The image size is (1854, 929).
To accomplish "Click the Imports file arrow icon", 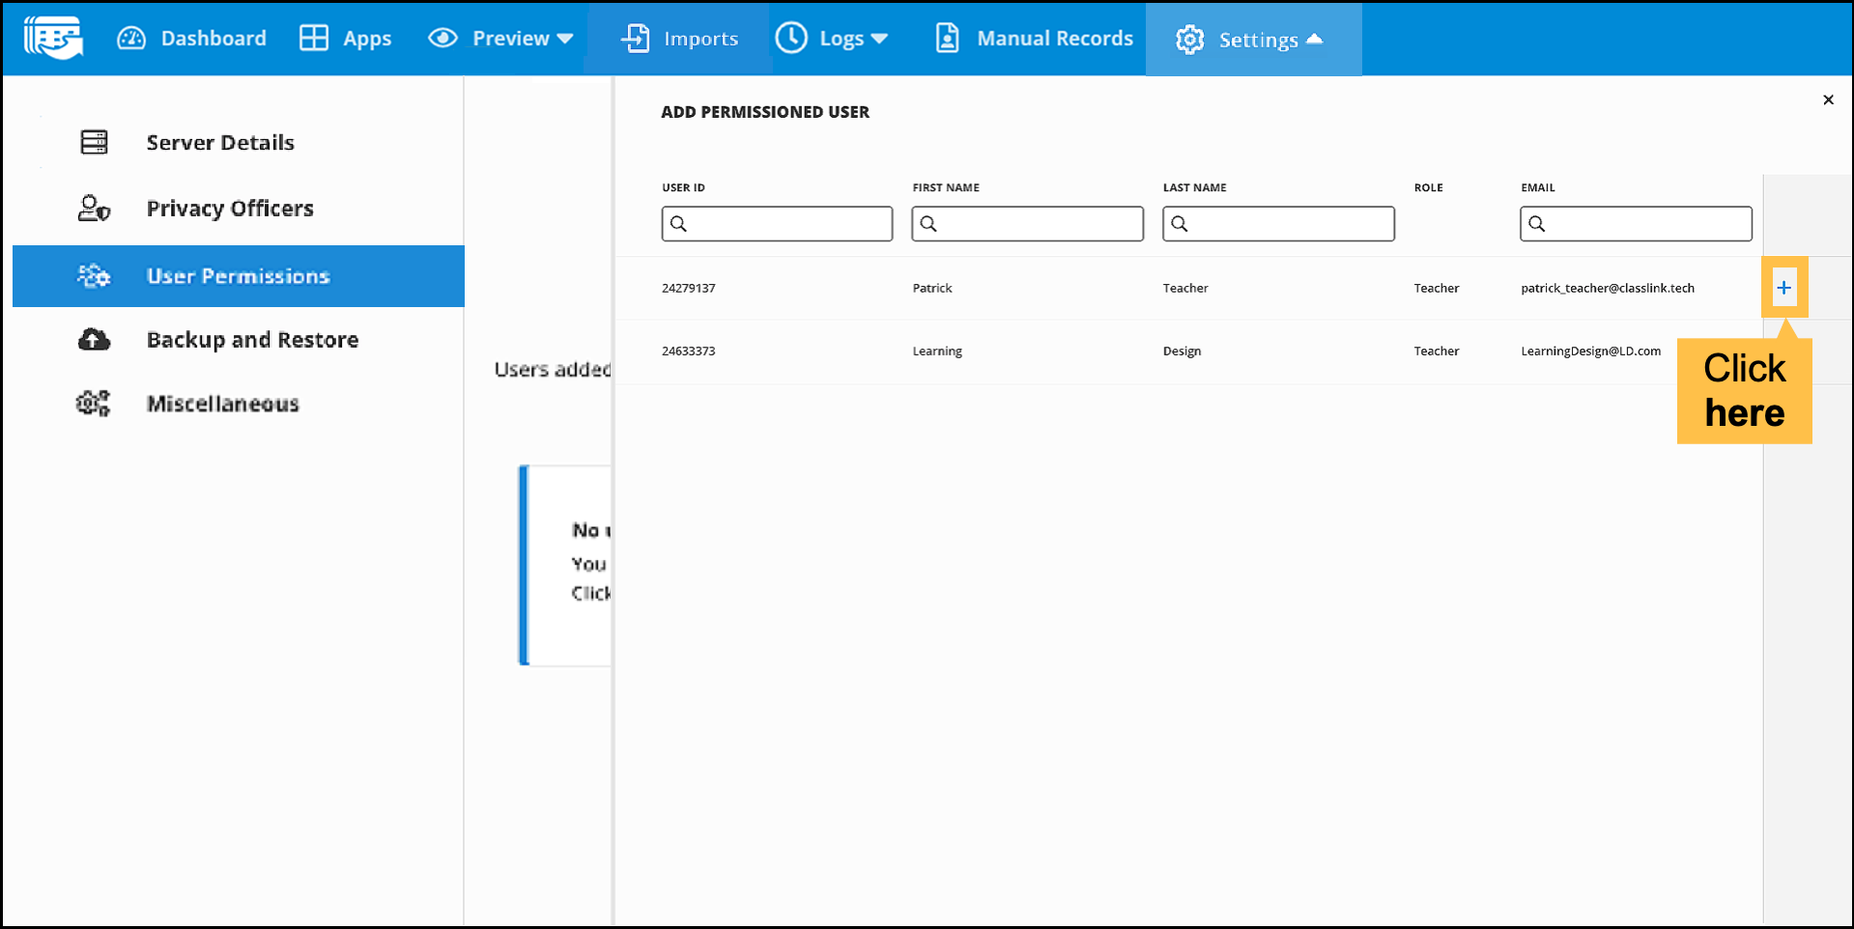I will (635, 39).
